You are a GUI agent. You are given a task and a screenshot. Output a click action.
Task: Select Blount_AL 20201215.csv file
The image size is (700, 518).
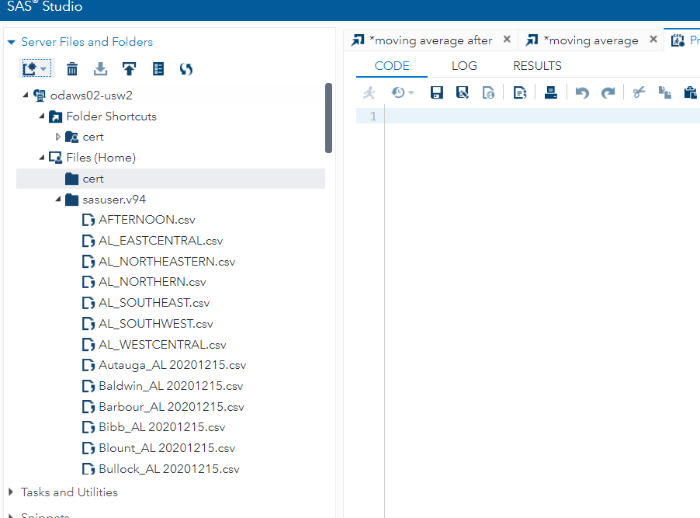click(x=167, y=448)
